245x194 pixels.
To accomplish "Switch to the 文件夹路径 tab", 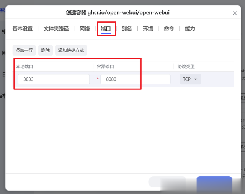I will [x=56, y=29].
